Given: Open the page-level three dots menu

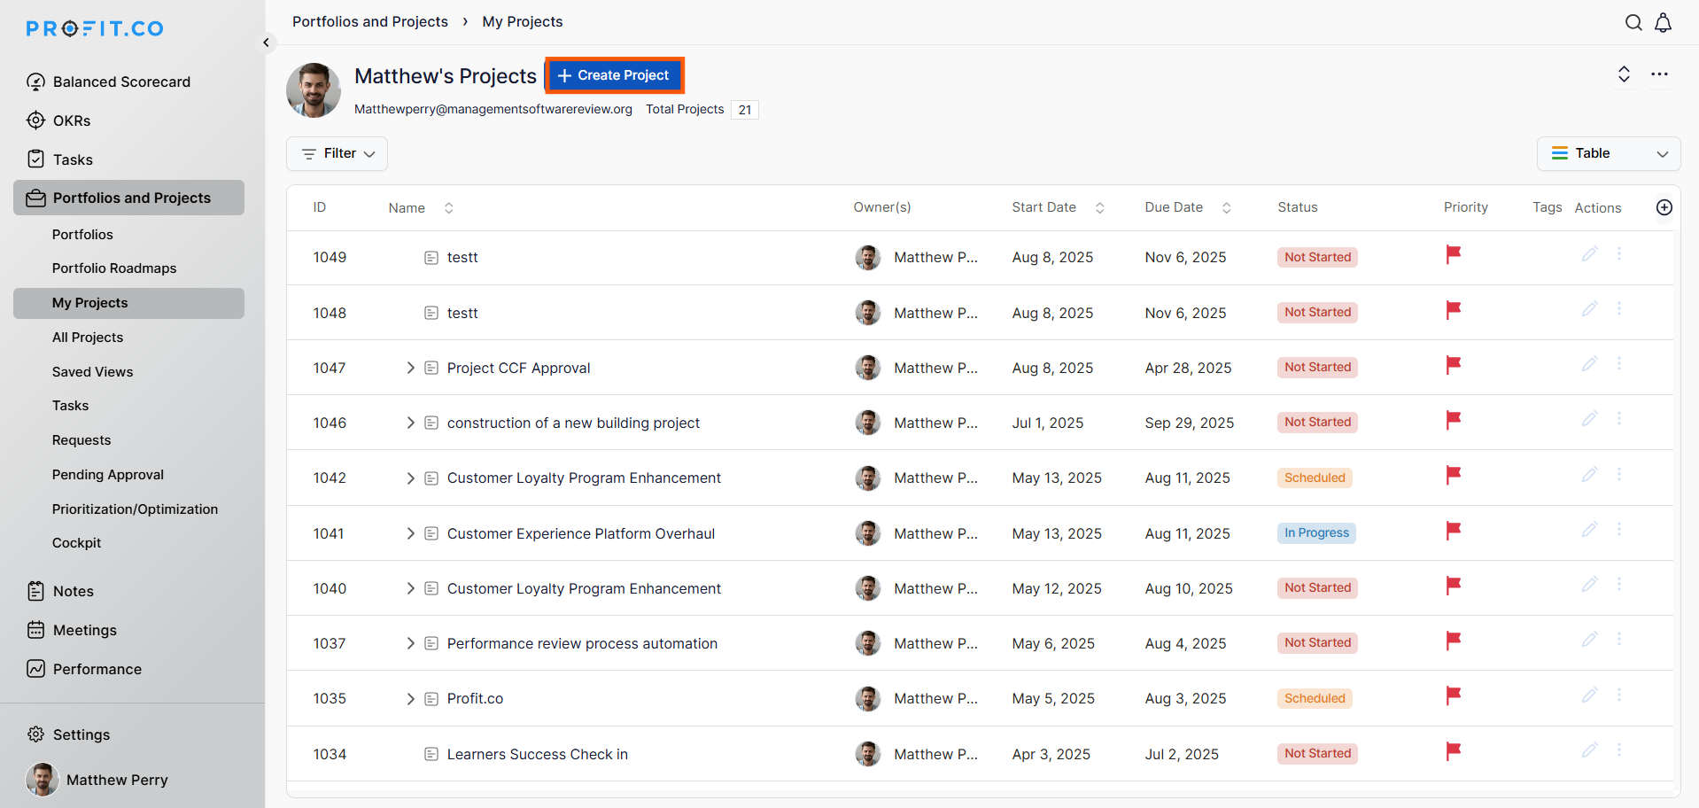Looking at the screenshot, I should [x=1659, y=74].
